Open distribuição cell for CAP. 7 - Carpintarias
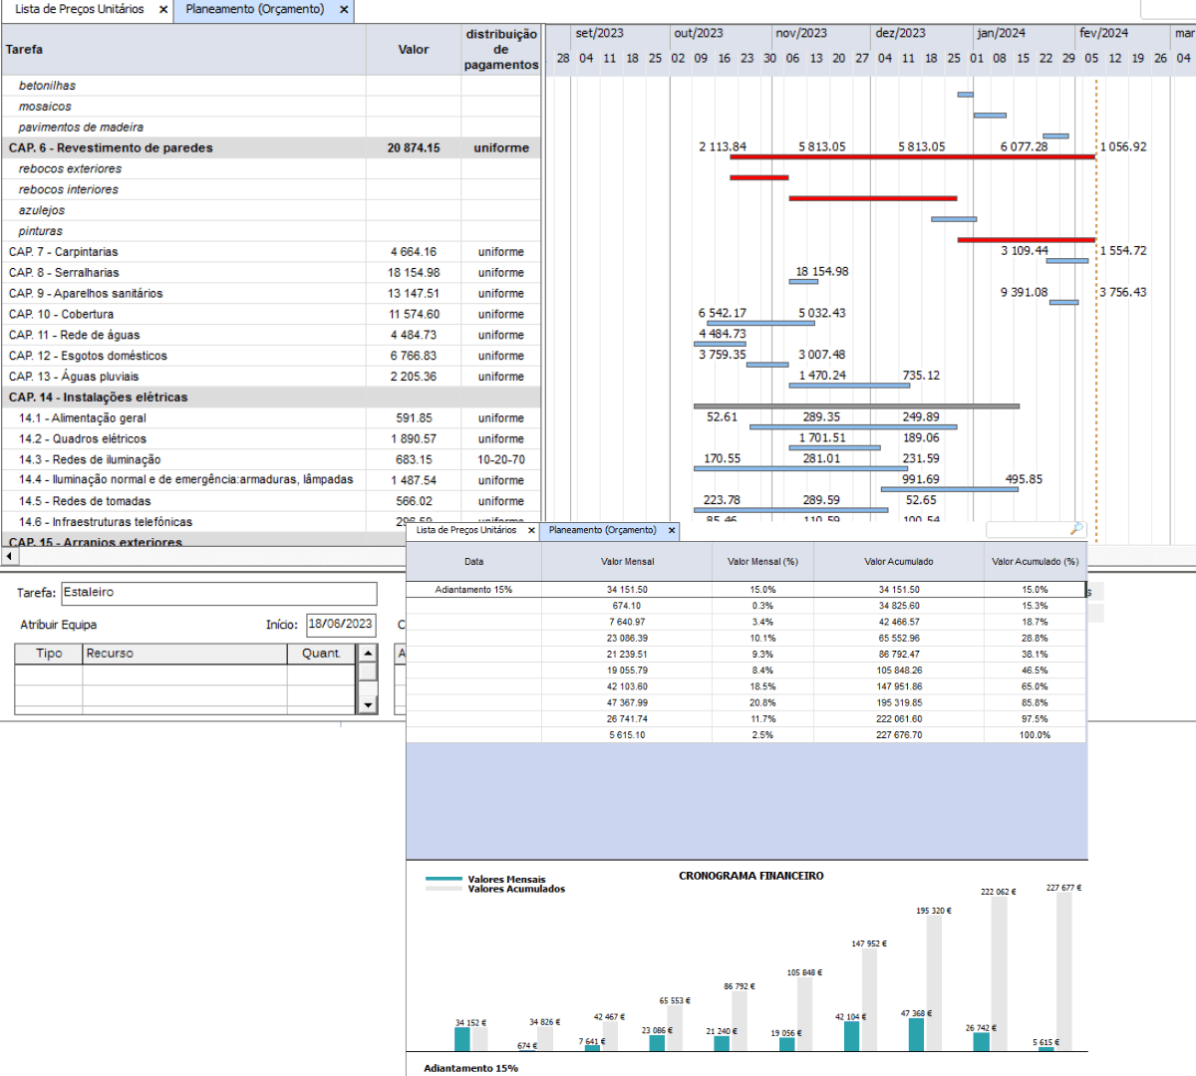The width and height of the screenshot is (1196, 1076). point(500,252)
